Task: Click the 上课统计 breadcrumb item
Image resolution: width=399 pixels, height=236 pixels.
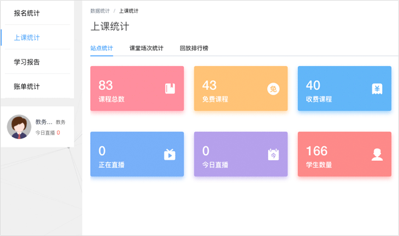Action: coord(129,11)
